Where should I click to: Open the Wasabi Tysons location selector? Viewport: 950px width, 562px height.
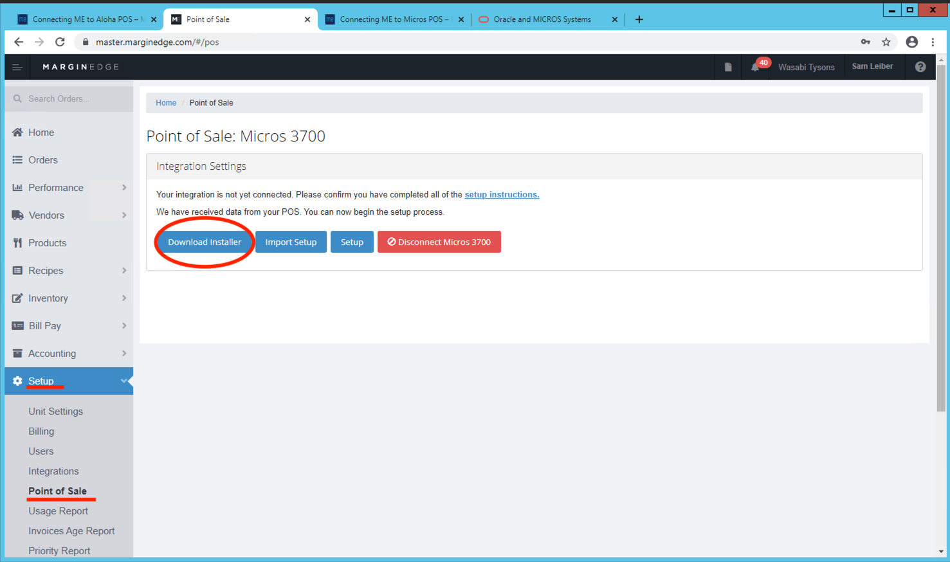point(806,67)
